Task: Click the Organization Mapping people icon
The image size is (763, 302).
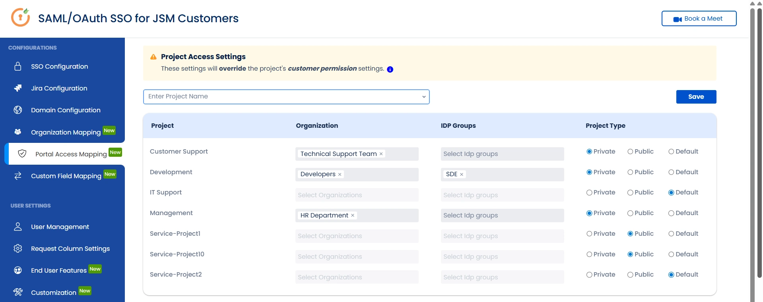Action: click(18, 132)
